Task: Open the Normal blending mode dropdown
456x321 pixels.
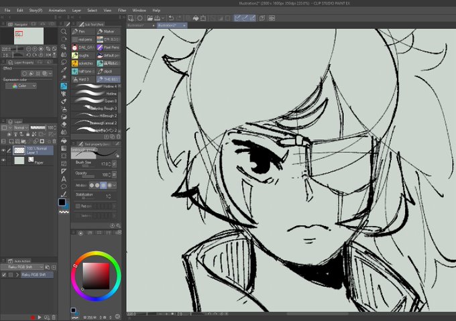Action: click(x=21, y=127)
